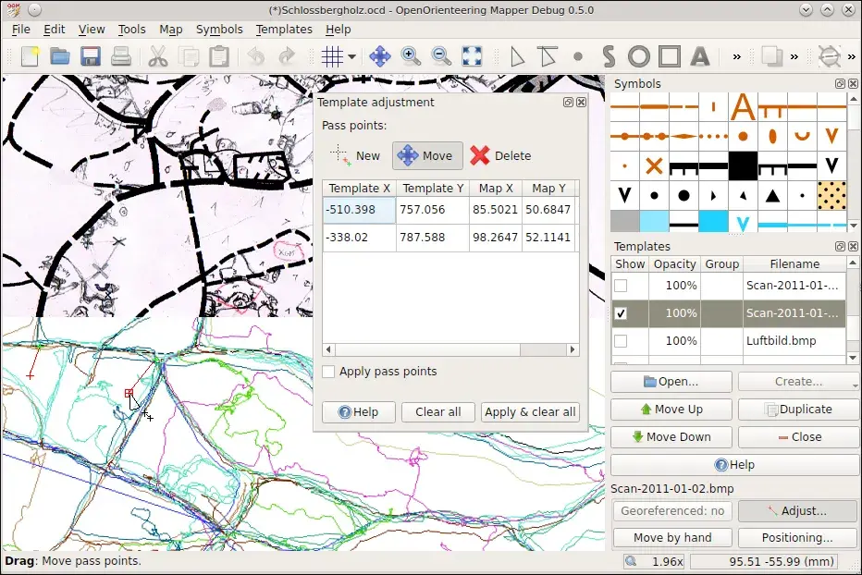This screenshot has height=575, width=862.
Task: Close the Template adjustment panel
Action: coord(581,103)
